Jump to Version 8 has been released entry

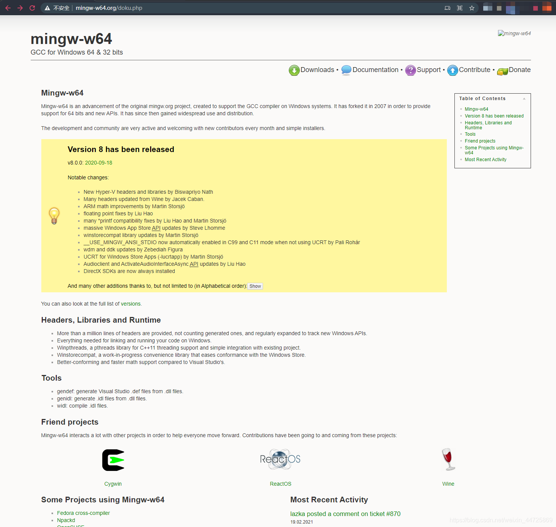494,116
